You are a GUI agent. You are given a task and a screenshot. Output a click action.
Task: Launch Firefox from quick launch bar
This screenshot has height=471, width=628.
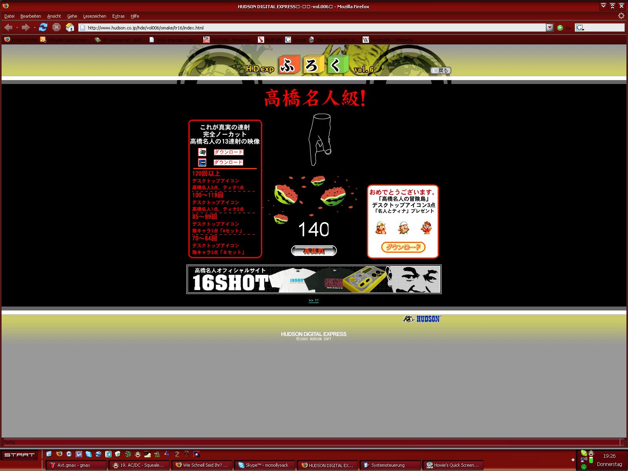click(59, 454)
